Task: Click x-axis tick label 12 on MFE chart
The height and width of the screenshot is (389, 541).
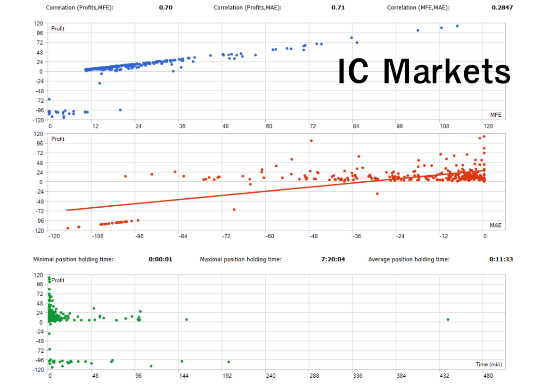Action: (95, 126)
